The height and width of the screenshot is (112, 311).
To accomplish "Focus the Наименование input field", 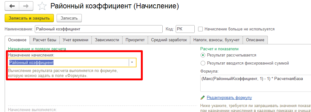I will point(99,29).
